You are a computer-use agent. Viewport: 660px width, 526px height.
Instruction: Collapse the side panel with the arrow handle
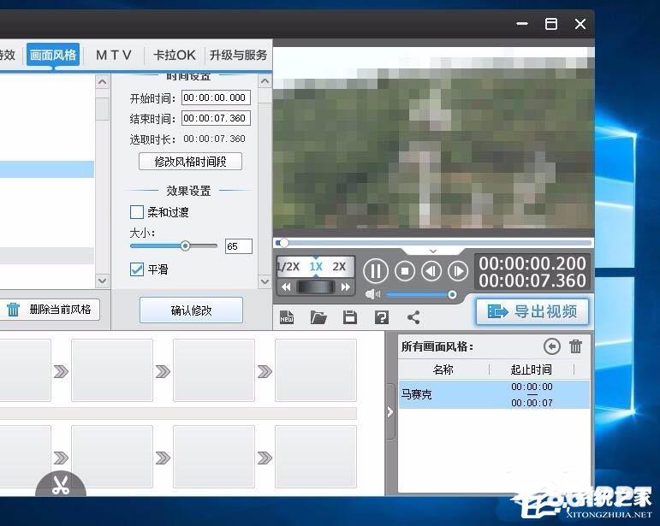click(390, 412)
